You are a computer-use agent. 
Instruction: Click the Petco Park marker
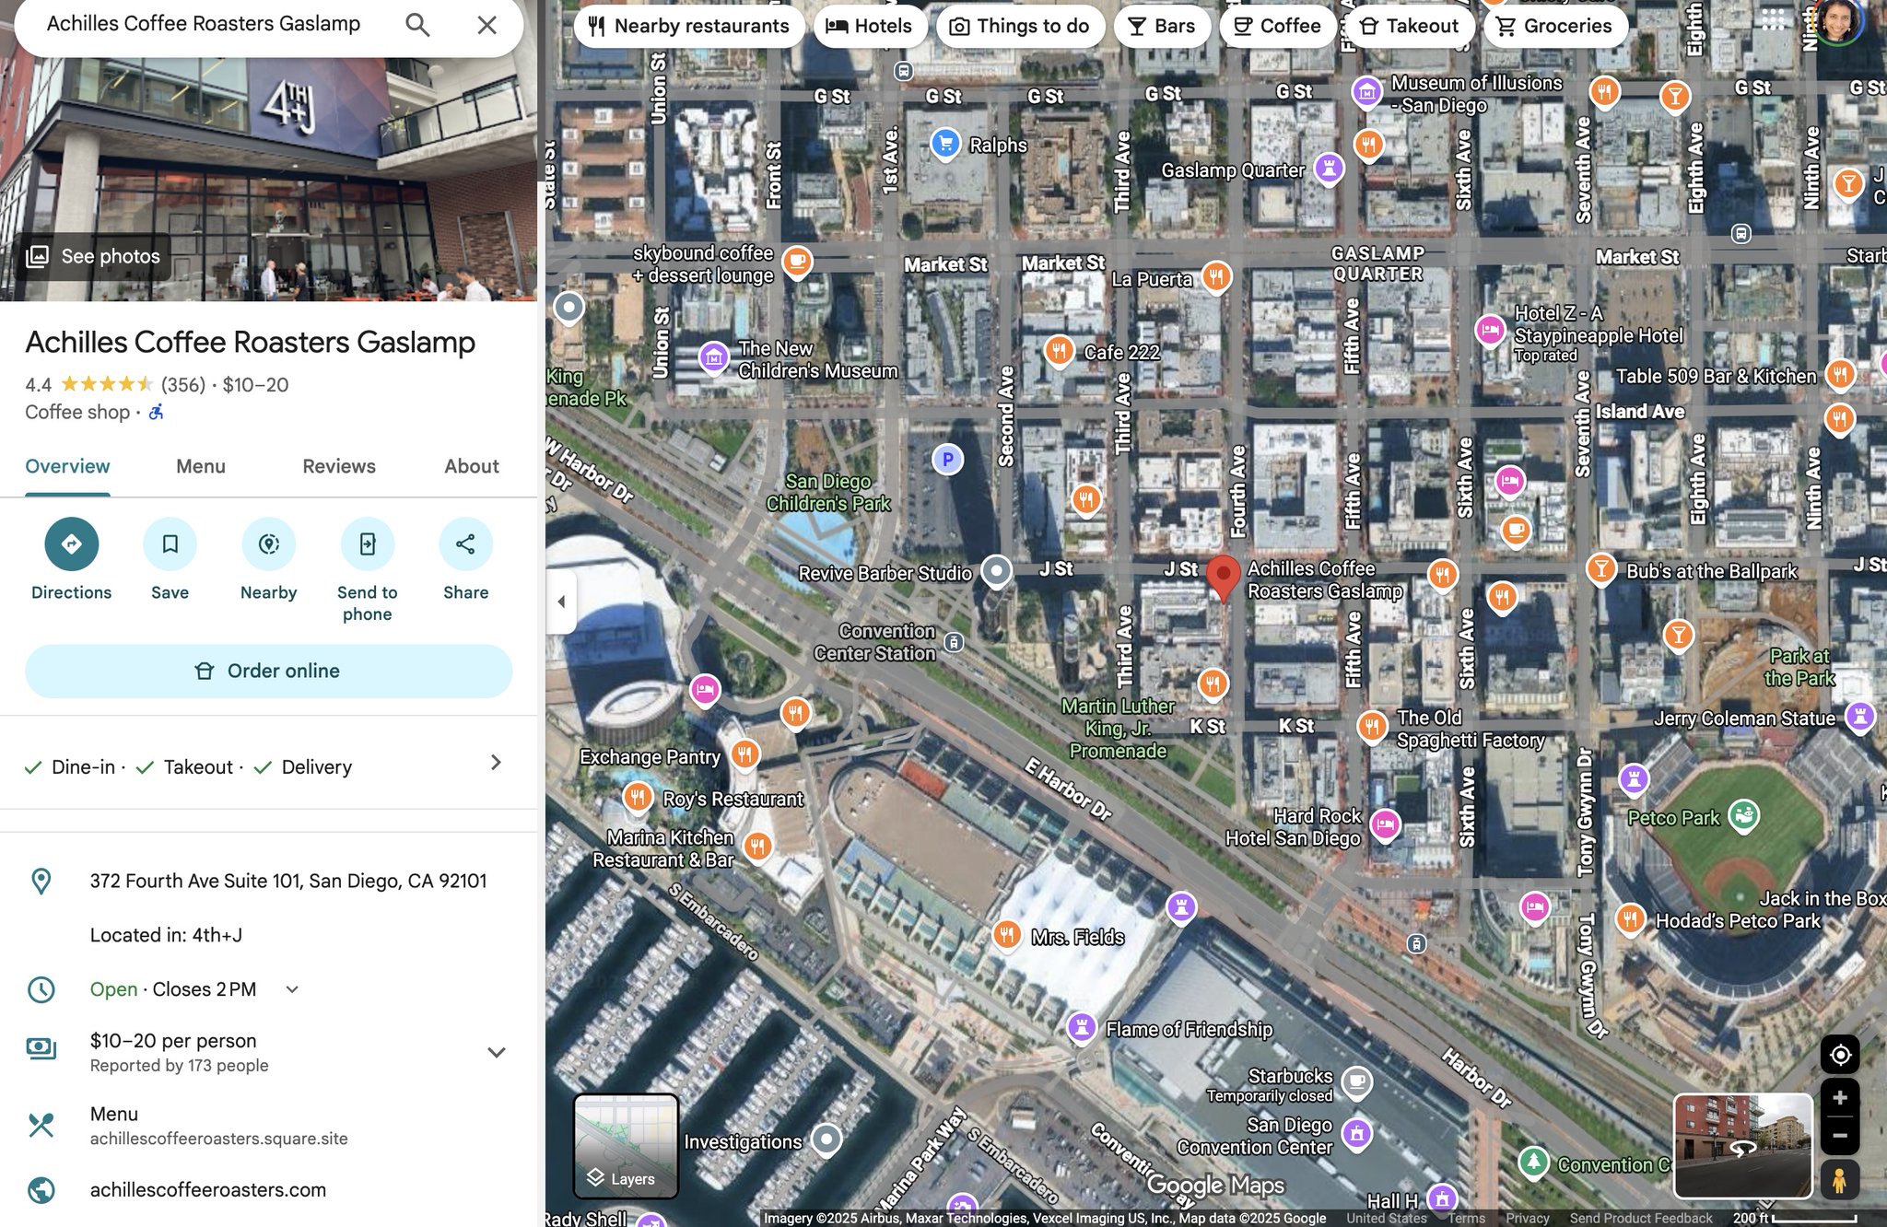tap(1743, 815)
